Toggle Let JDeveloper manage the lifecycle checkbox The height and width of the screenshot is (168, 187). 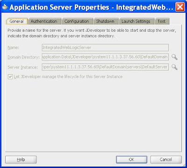[10, 77]
